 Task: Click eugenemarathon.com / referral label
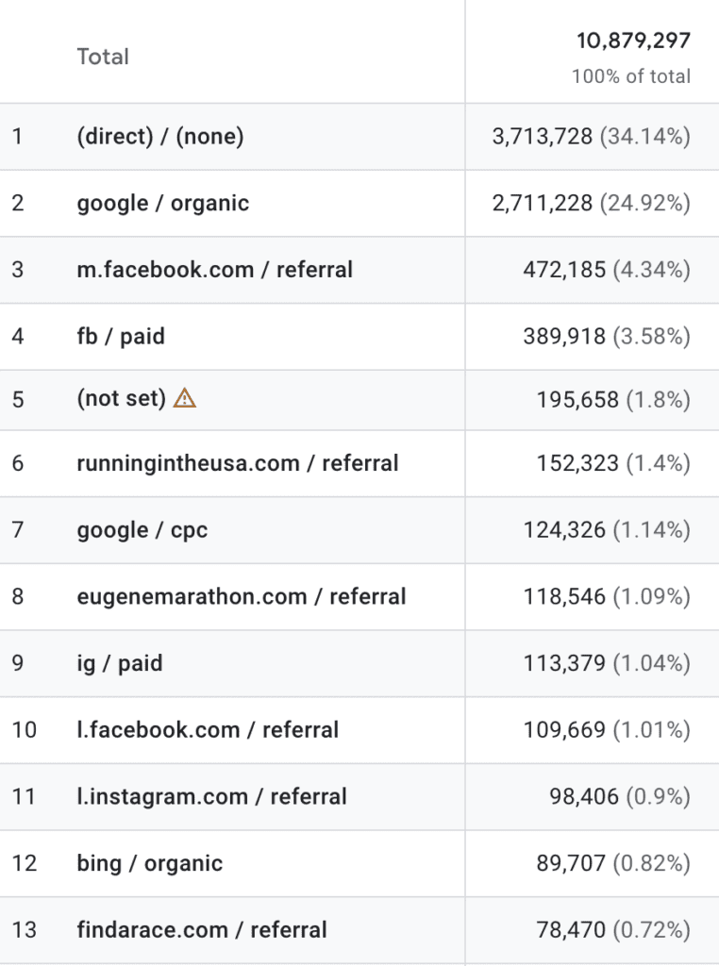[241, 597]
